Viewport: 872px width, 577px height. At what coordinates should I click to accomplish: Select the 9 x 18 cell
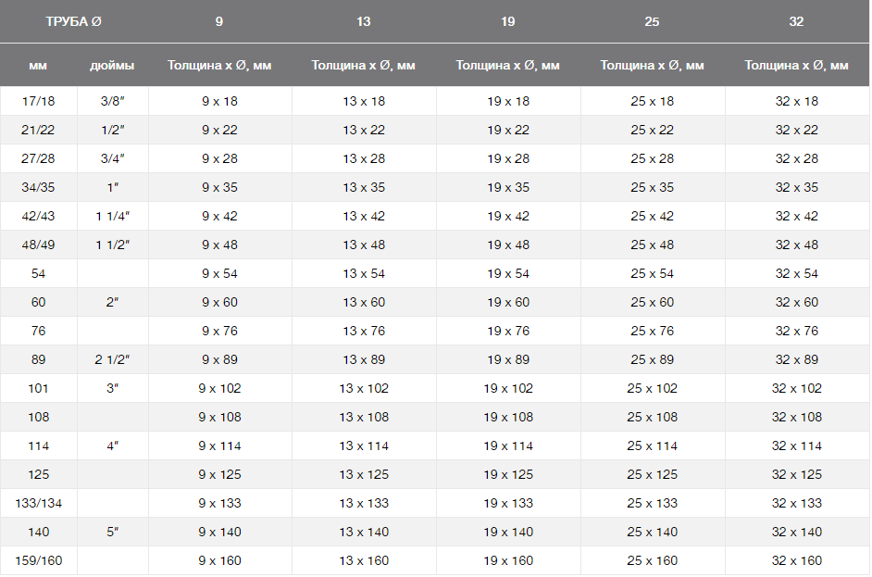click(x=219, y=101)
